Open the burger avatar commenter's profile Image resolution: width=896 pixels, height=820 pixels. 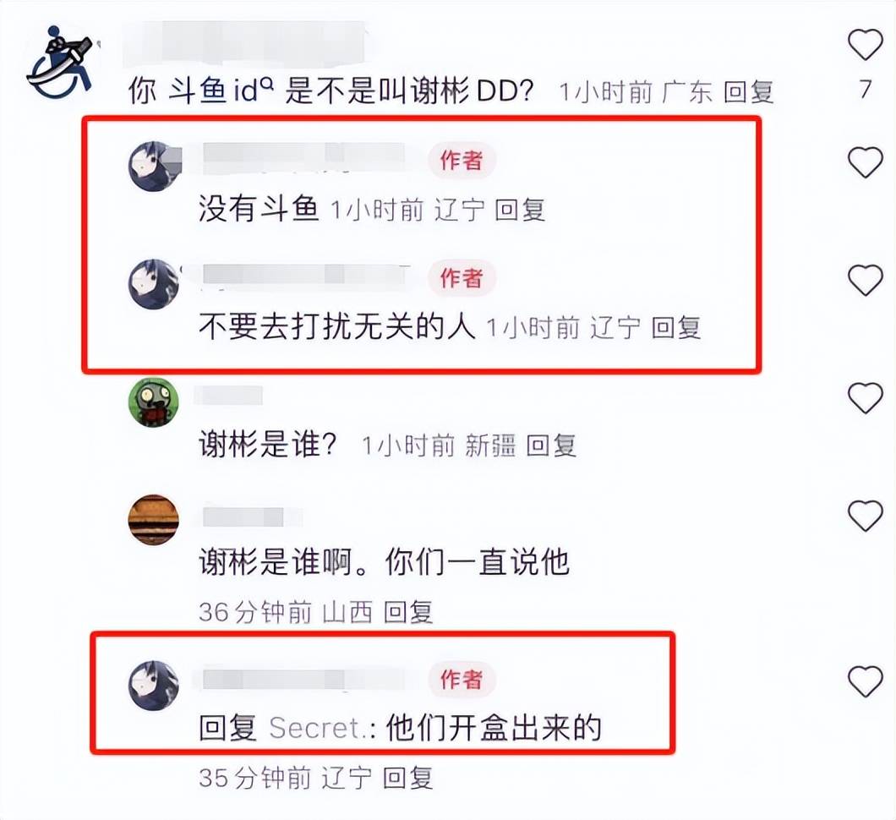pyautogui.click(x=153, y=519)
